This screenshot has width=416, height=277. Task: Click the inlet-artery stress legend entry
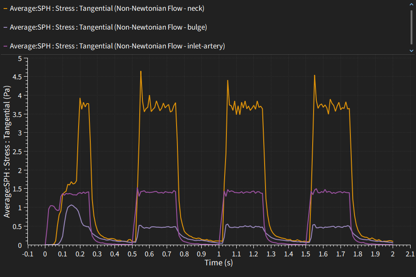115,46
